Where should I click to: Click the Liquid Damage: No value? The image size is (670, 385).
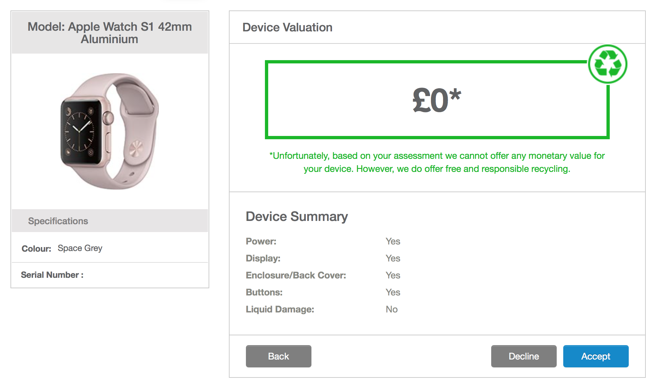click(391, 309)
